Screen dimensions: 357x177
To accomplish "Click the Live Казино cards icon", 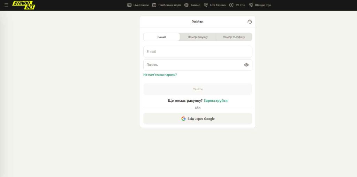I will [206, 5].
